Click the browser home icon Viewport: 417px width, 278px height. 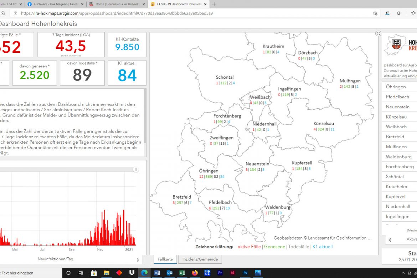(x=3, y=13)
